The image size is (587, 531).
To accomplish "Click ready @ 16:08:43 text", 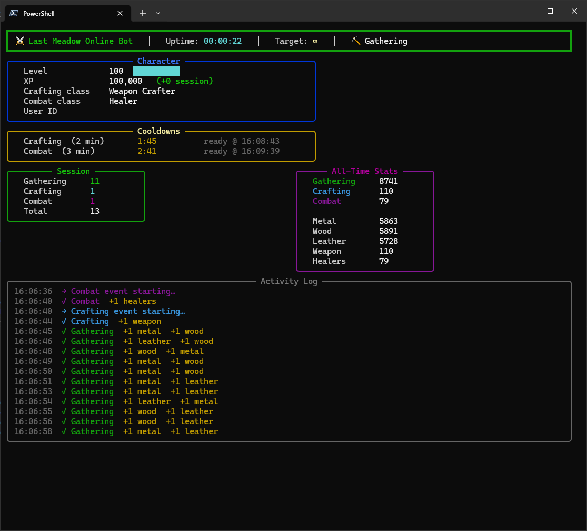I will pos(242,141).
